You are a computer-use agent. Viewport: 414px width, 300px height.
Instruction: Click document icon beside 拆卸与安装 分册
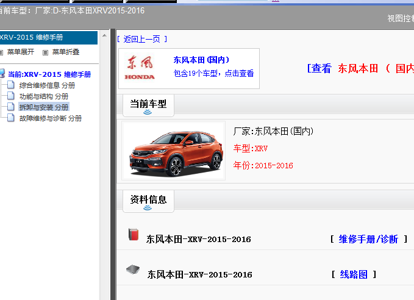[x=11, y=107]
